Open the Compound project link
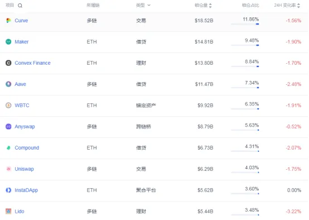 coord(27,148)
